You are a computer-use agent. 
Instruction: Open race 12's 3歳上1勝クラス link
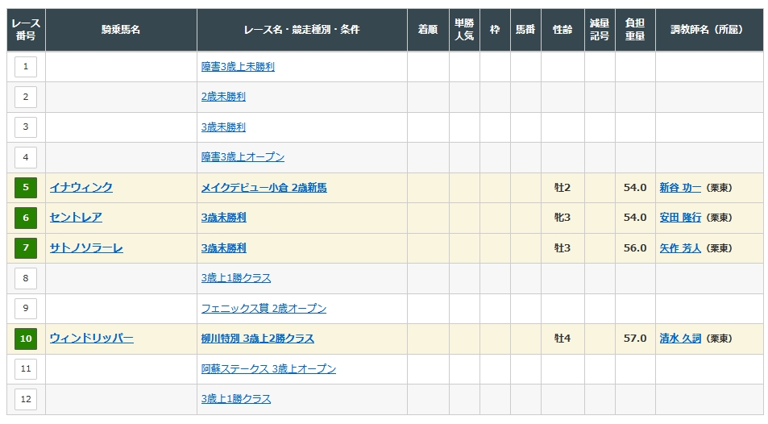tap(236, 399)
